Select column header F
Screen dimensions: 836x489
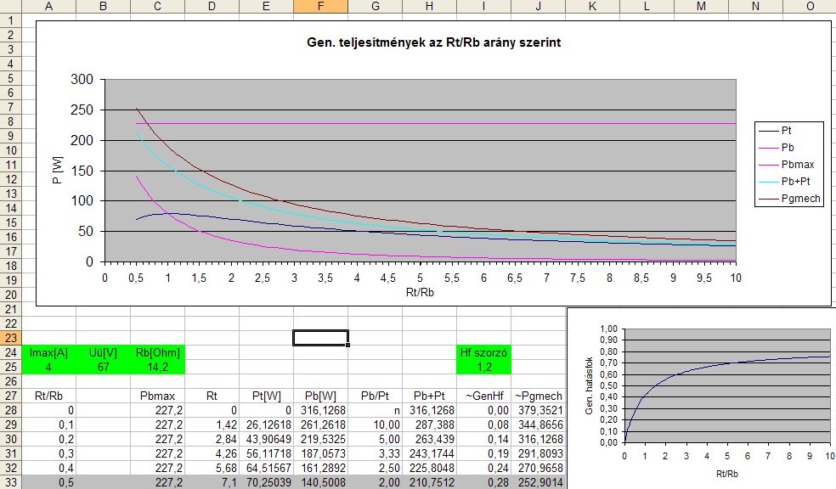tap(320, 7)
